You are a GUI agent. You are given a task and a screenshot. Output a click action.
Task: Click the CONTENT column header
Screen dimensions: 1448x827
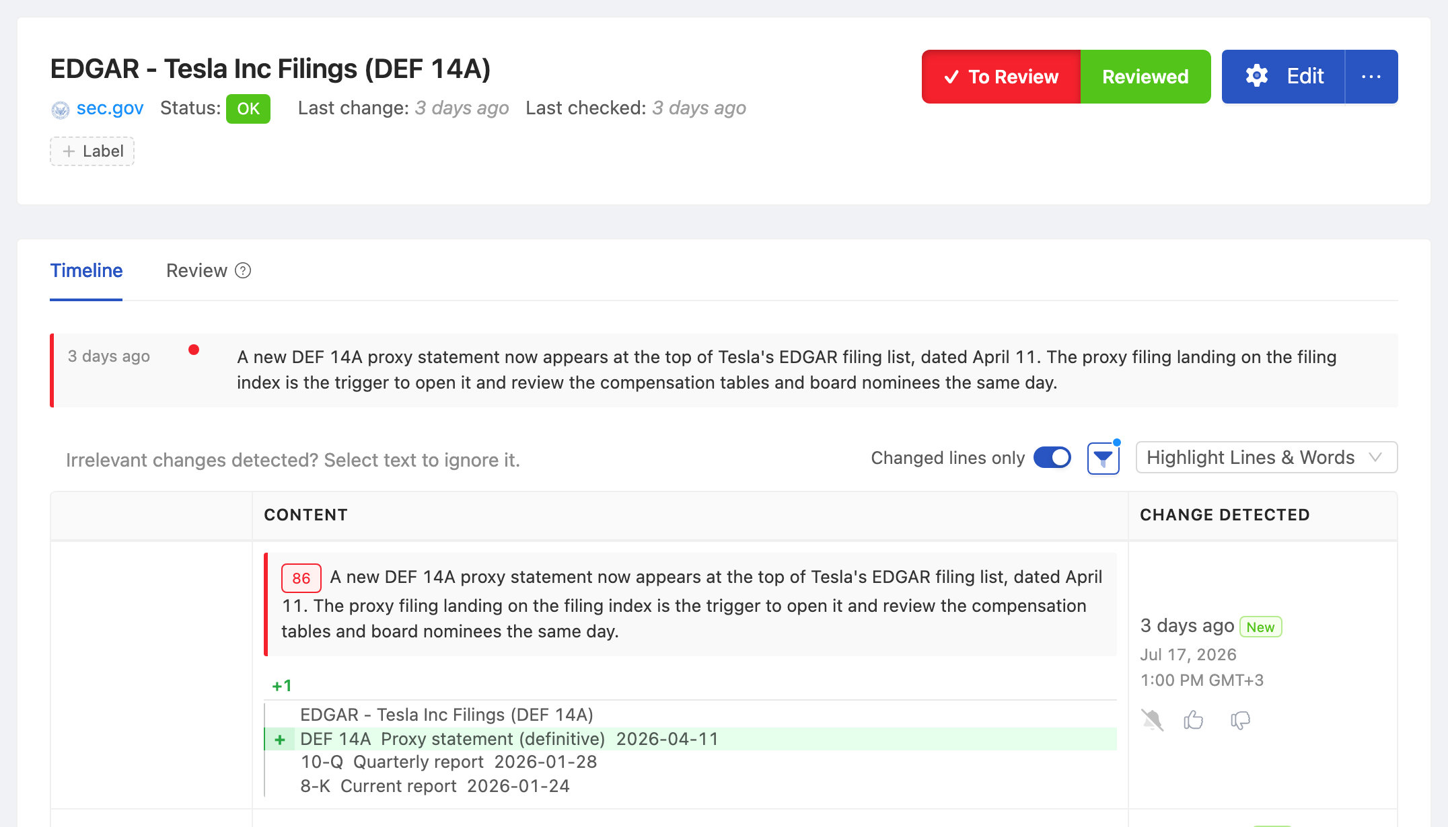[305, 515]
